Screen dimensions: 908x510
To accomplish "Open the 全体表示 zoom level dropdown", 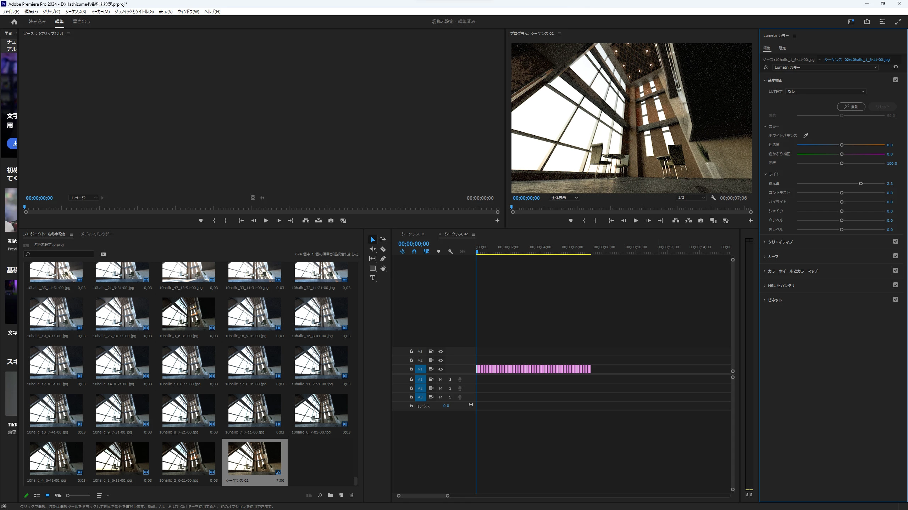I will pyautogui.click(x=564, y=198).
